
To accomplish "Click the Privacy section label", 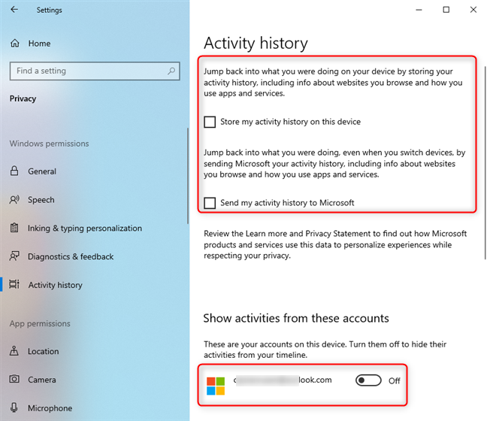I will [23, 98].
